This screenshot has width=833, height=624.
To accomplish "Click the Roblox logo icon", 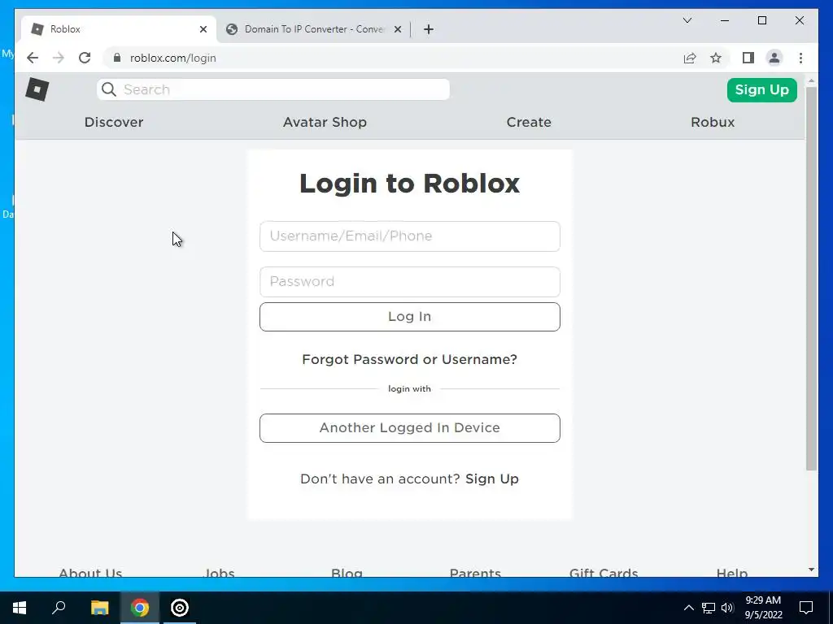I will 37,89.
